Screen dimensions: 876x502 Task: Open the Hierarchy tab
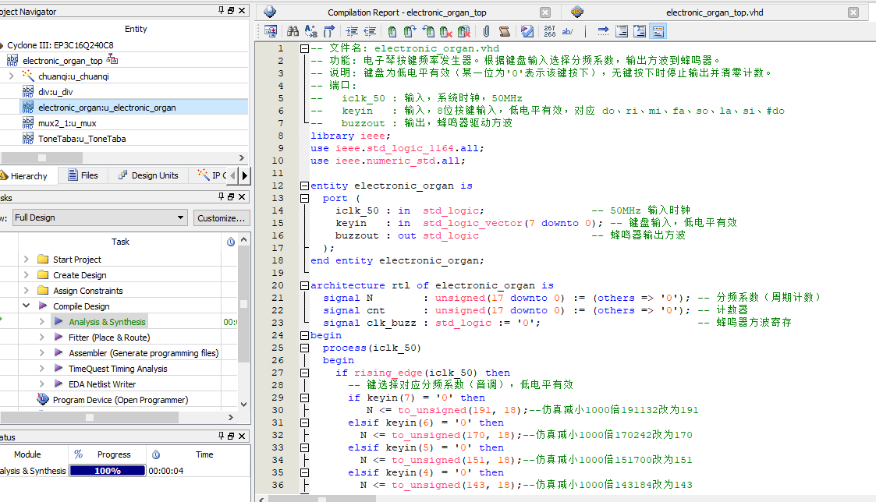pyautogui.click(x=25, y=176)
